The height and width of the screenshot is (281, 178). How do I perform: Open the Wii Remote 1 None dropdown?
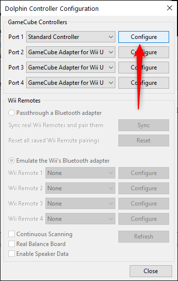pos(80,173)
